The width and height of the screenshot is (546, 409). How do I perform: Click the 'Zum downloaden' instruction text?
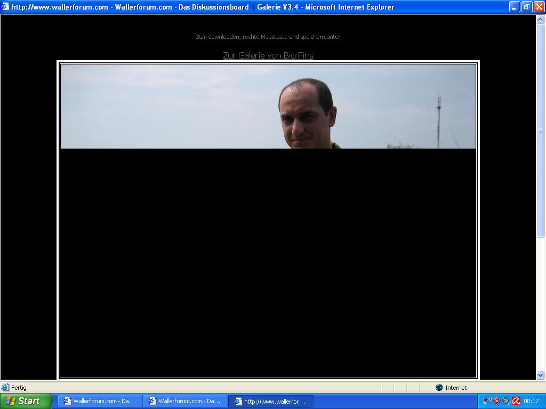(x=268, y=37)
